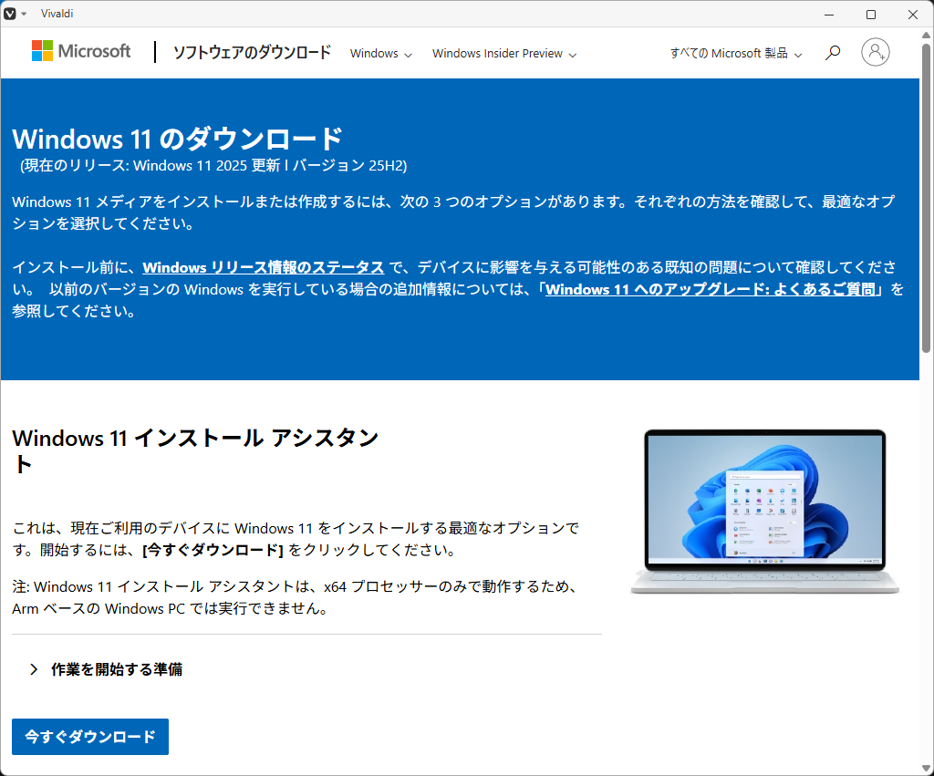Screen dimensions: 934x776
Task: Open すべての Microsoft 製品 dropdown
Action: tap(736, 54)
